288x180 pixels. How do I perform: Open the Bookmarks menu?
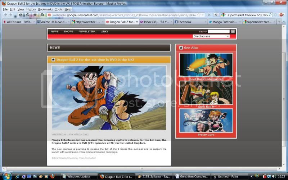(45, 9)
